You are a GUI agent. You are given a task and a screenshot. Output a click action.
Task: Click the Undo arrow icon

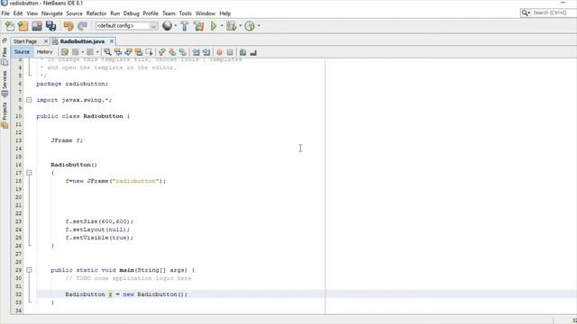(69, 26)
